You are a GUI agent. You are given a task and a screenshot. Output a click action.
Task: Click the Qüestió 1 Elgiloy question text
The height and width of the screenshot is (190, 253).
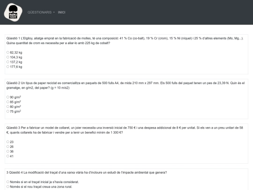tap(125, 41)
